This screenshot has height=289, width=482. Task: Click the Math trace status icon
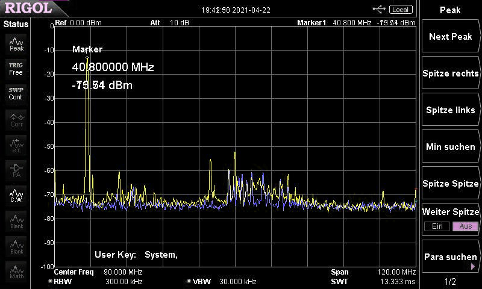point(16,272)
